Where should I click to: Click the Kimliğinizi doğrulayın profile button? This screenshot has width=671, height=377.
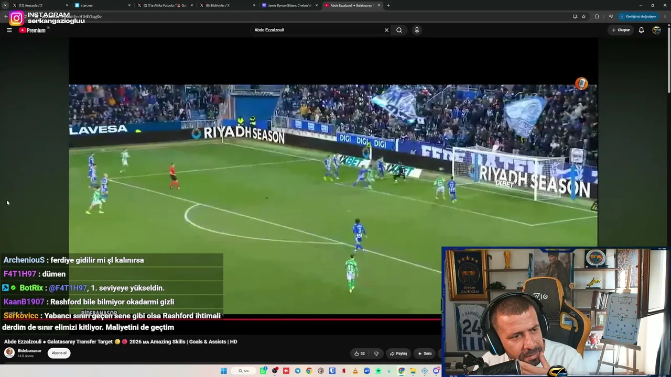point(638,16)
